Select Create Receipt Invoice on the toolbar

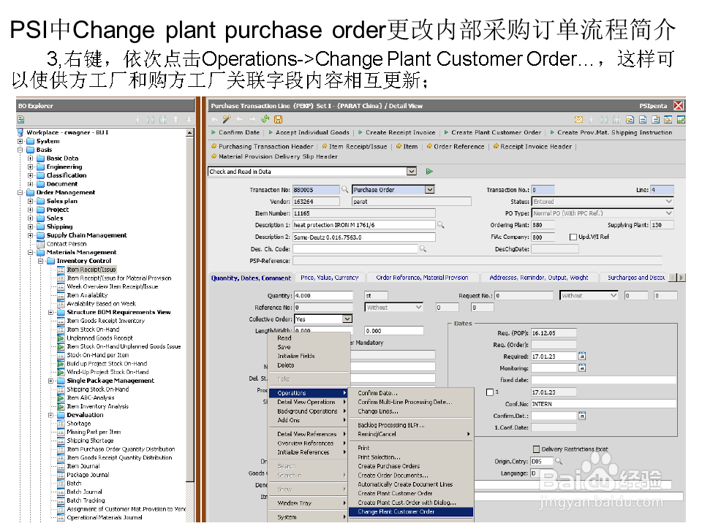[x=399, y=131]
